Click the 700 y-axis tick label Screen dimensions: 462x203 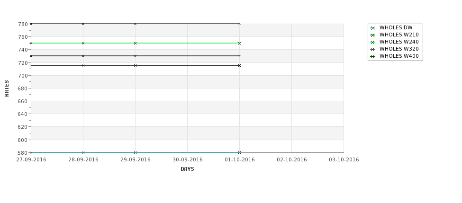pos(23,76)
